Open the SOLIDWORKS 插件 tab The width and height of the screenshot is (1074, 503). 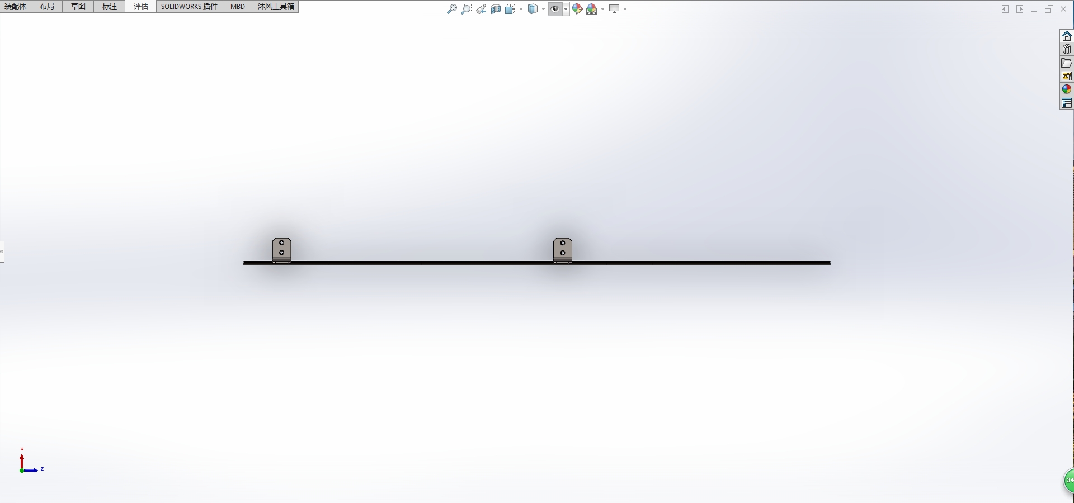click(189, 7)
